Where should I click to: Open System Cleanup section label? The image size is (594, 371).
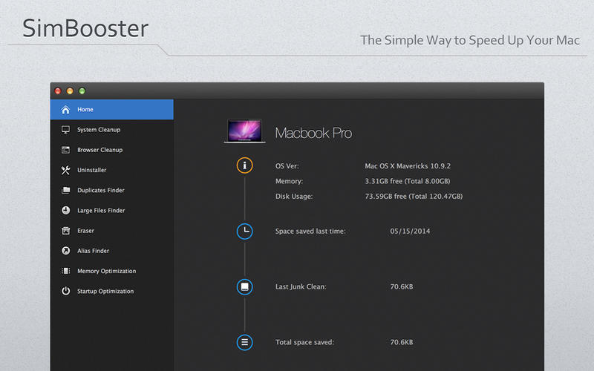point(99,130)
